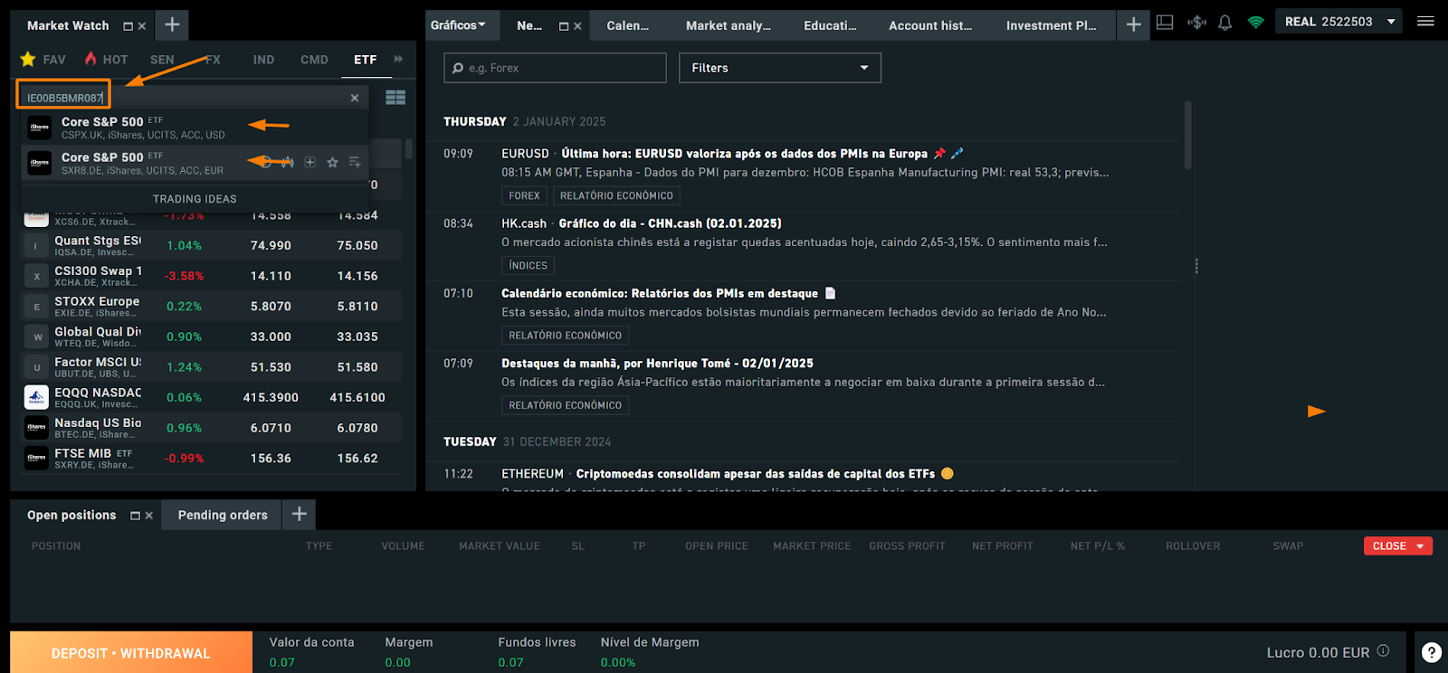Screen dimensions: 1448x673
Task: Select the STOXX Europe EXIE.DE row
Action: tap(212, 307)
